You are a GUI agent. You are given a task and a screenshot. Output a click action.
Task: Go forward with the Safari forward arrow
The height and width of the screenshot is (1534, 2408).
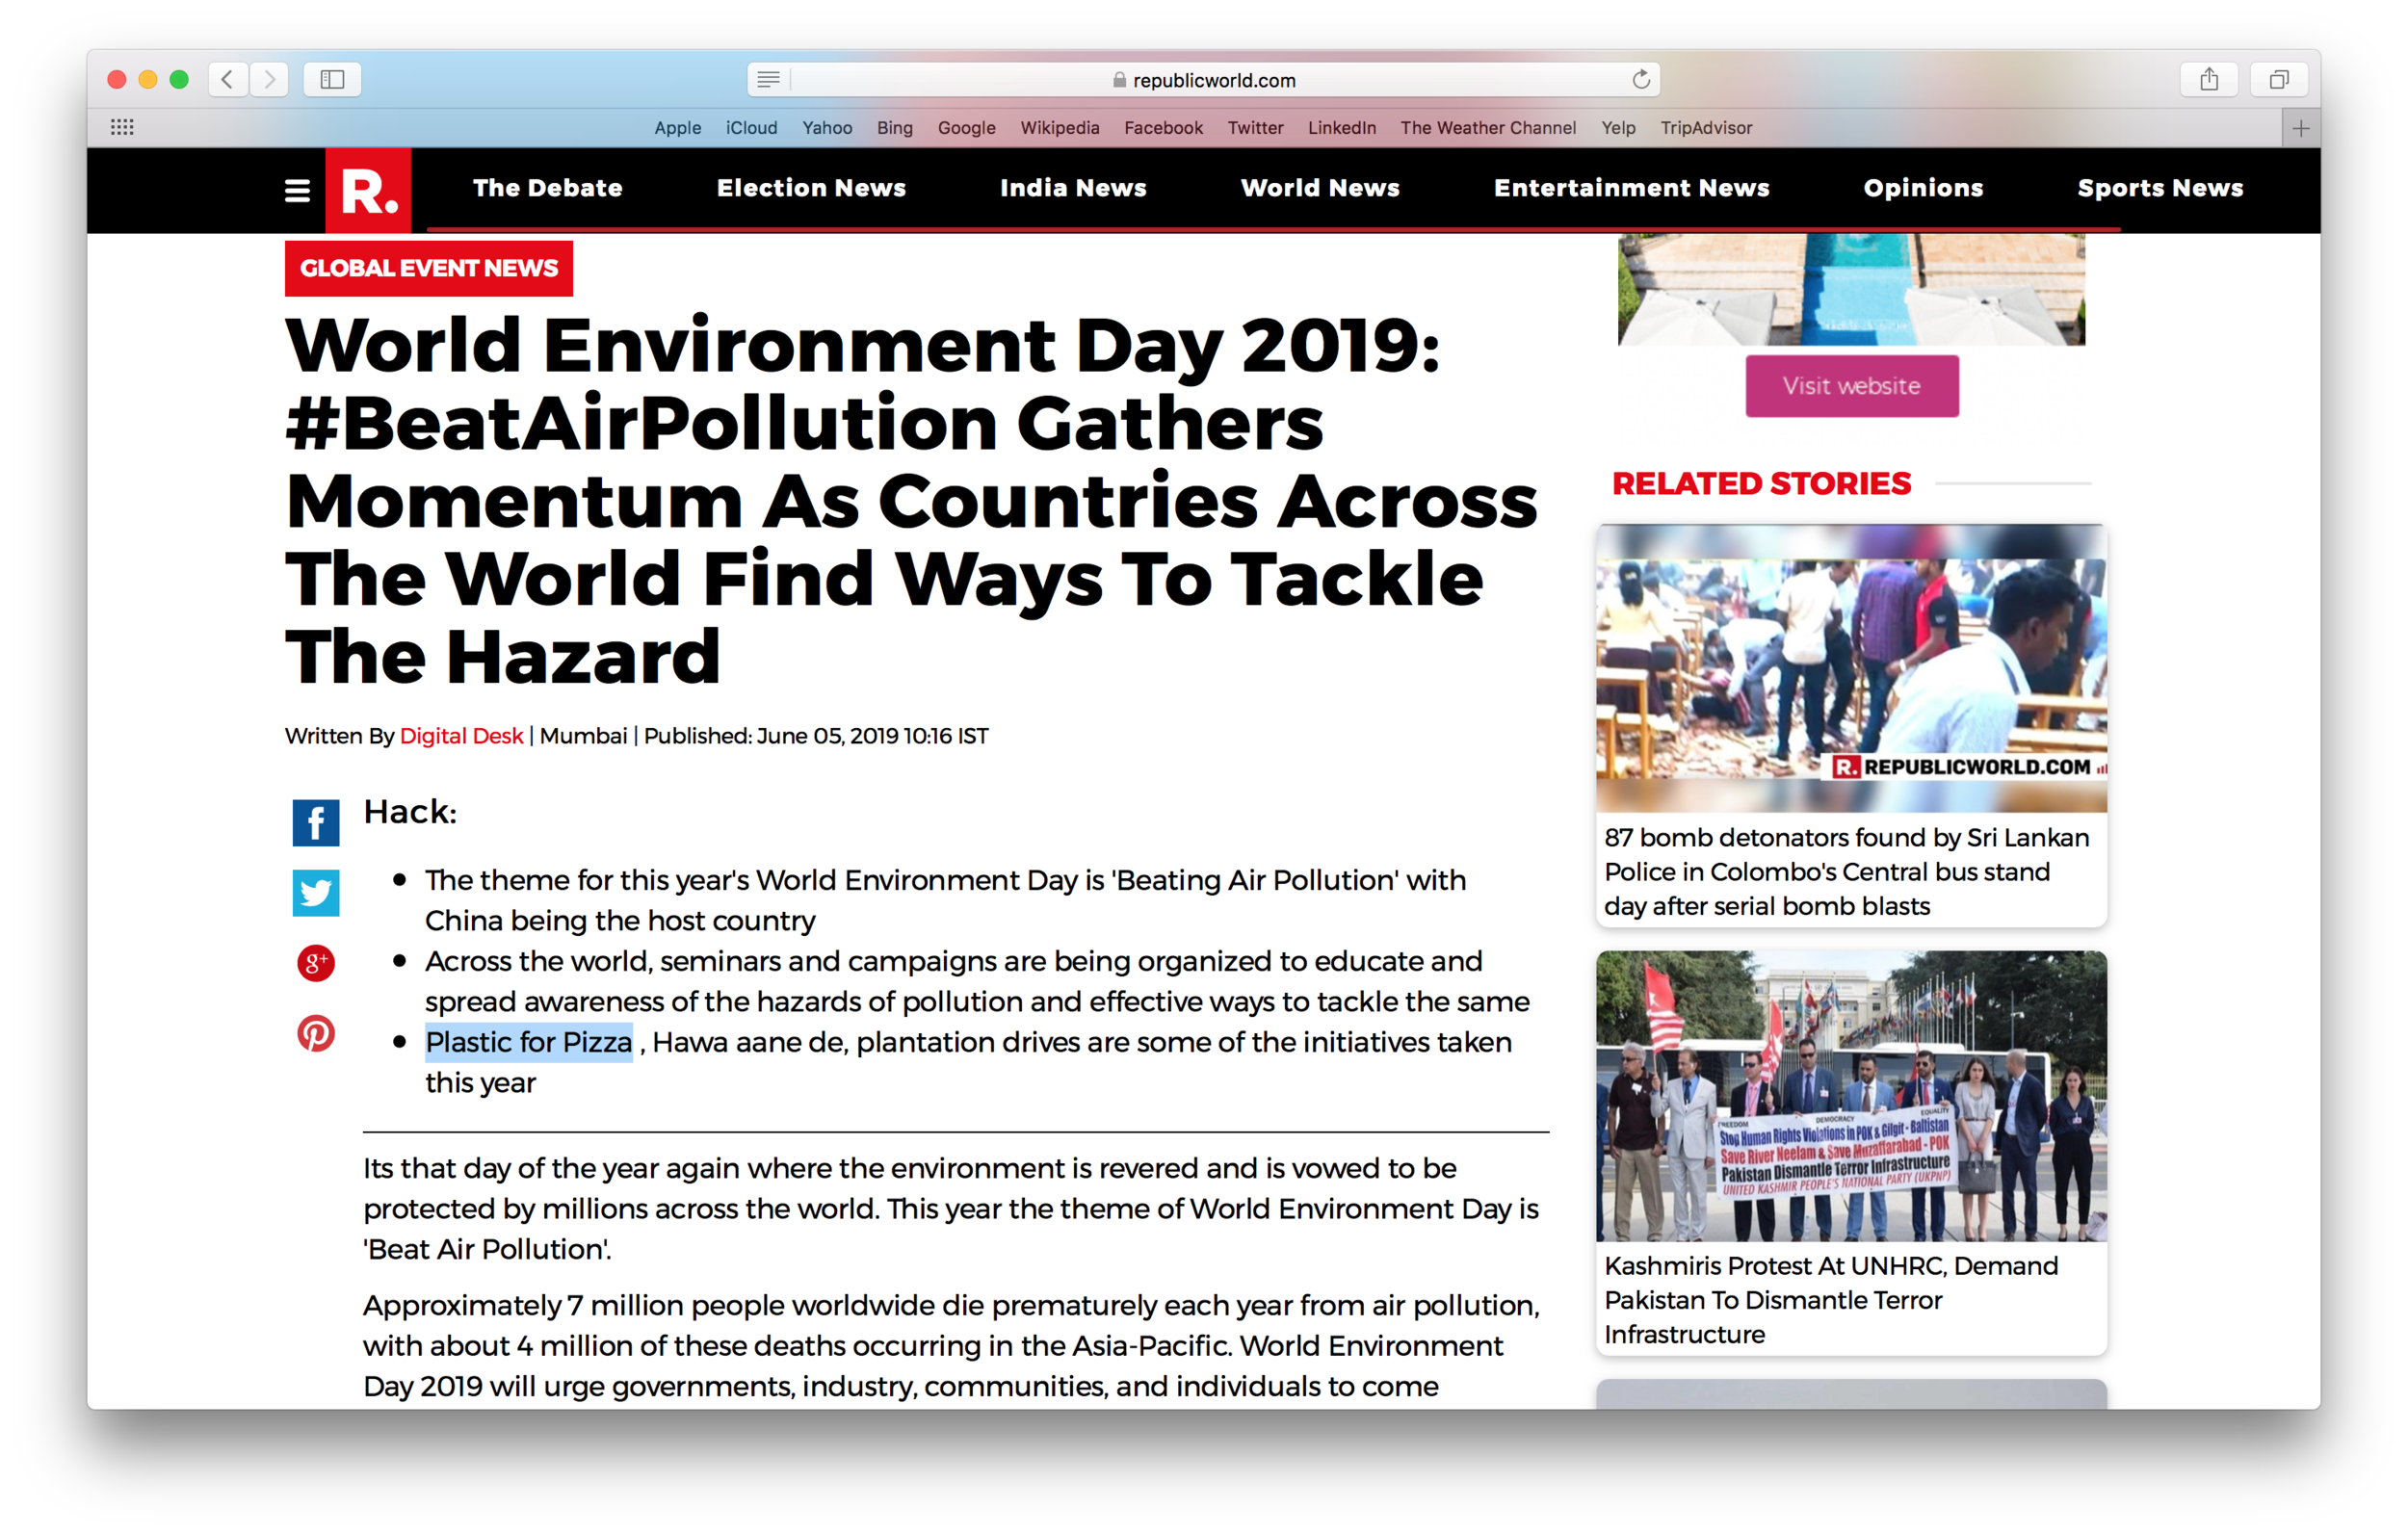click(x=269, y=79)
